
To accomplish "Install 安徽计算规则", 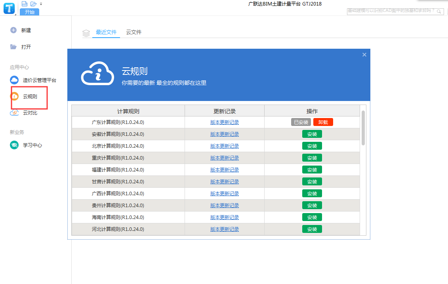I will pyautogui.click(x=312, y=134).
